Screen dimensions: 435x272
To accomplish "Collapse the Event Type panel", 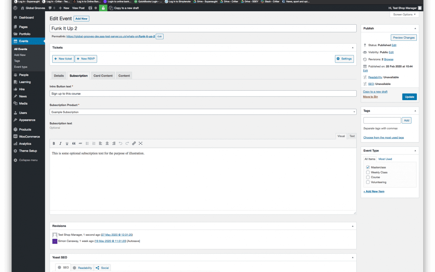I will (x=415, y=151).
